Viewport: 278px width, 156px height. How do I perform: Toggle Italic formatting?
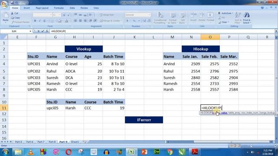click(40, 21)
